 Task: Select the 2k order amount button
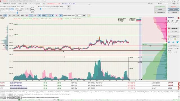pos(22,9)
